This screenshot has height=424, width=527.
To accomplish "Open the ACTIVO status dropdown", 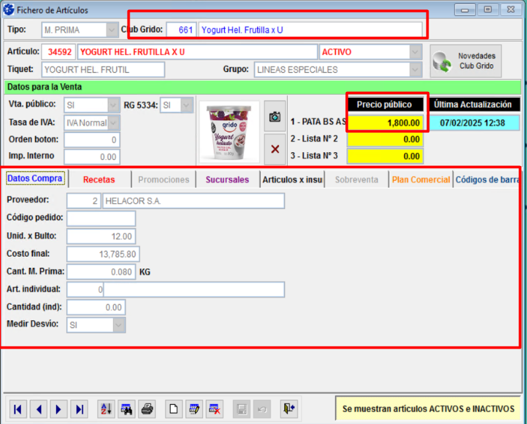I will click(x=415, y=52).
